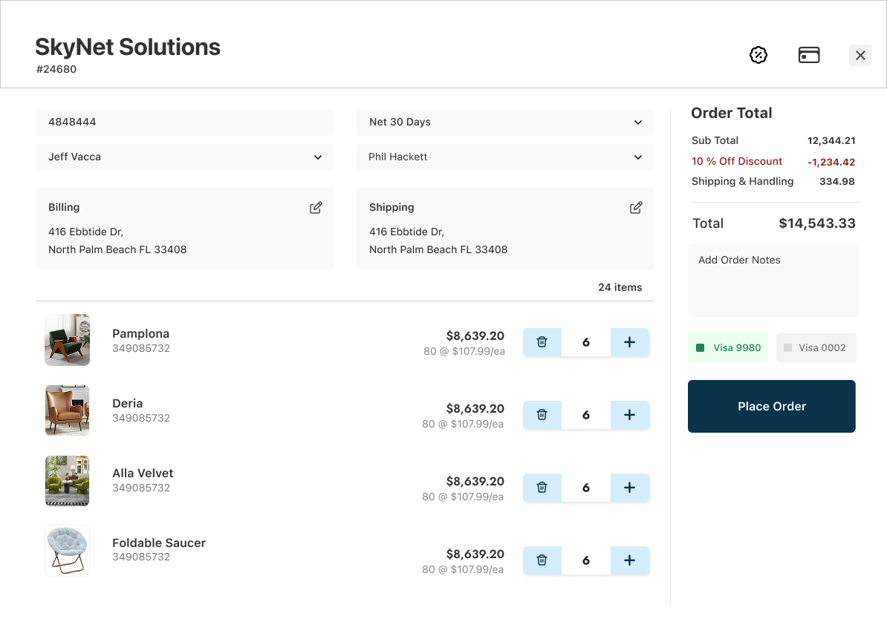The height and width of the screenshot is (619, 887).
Task: Open the credit card payment icon
Action: click(x=809, y=55)
